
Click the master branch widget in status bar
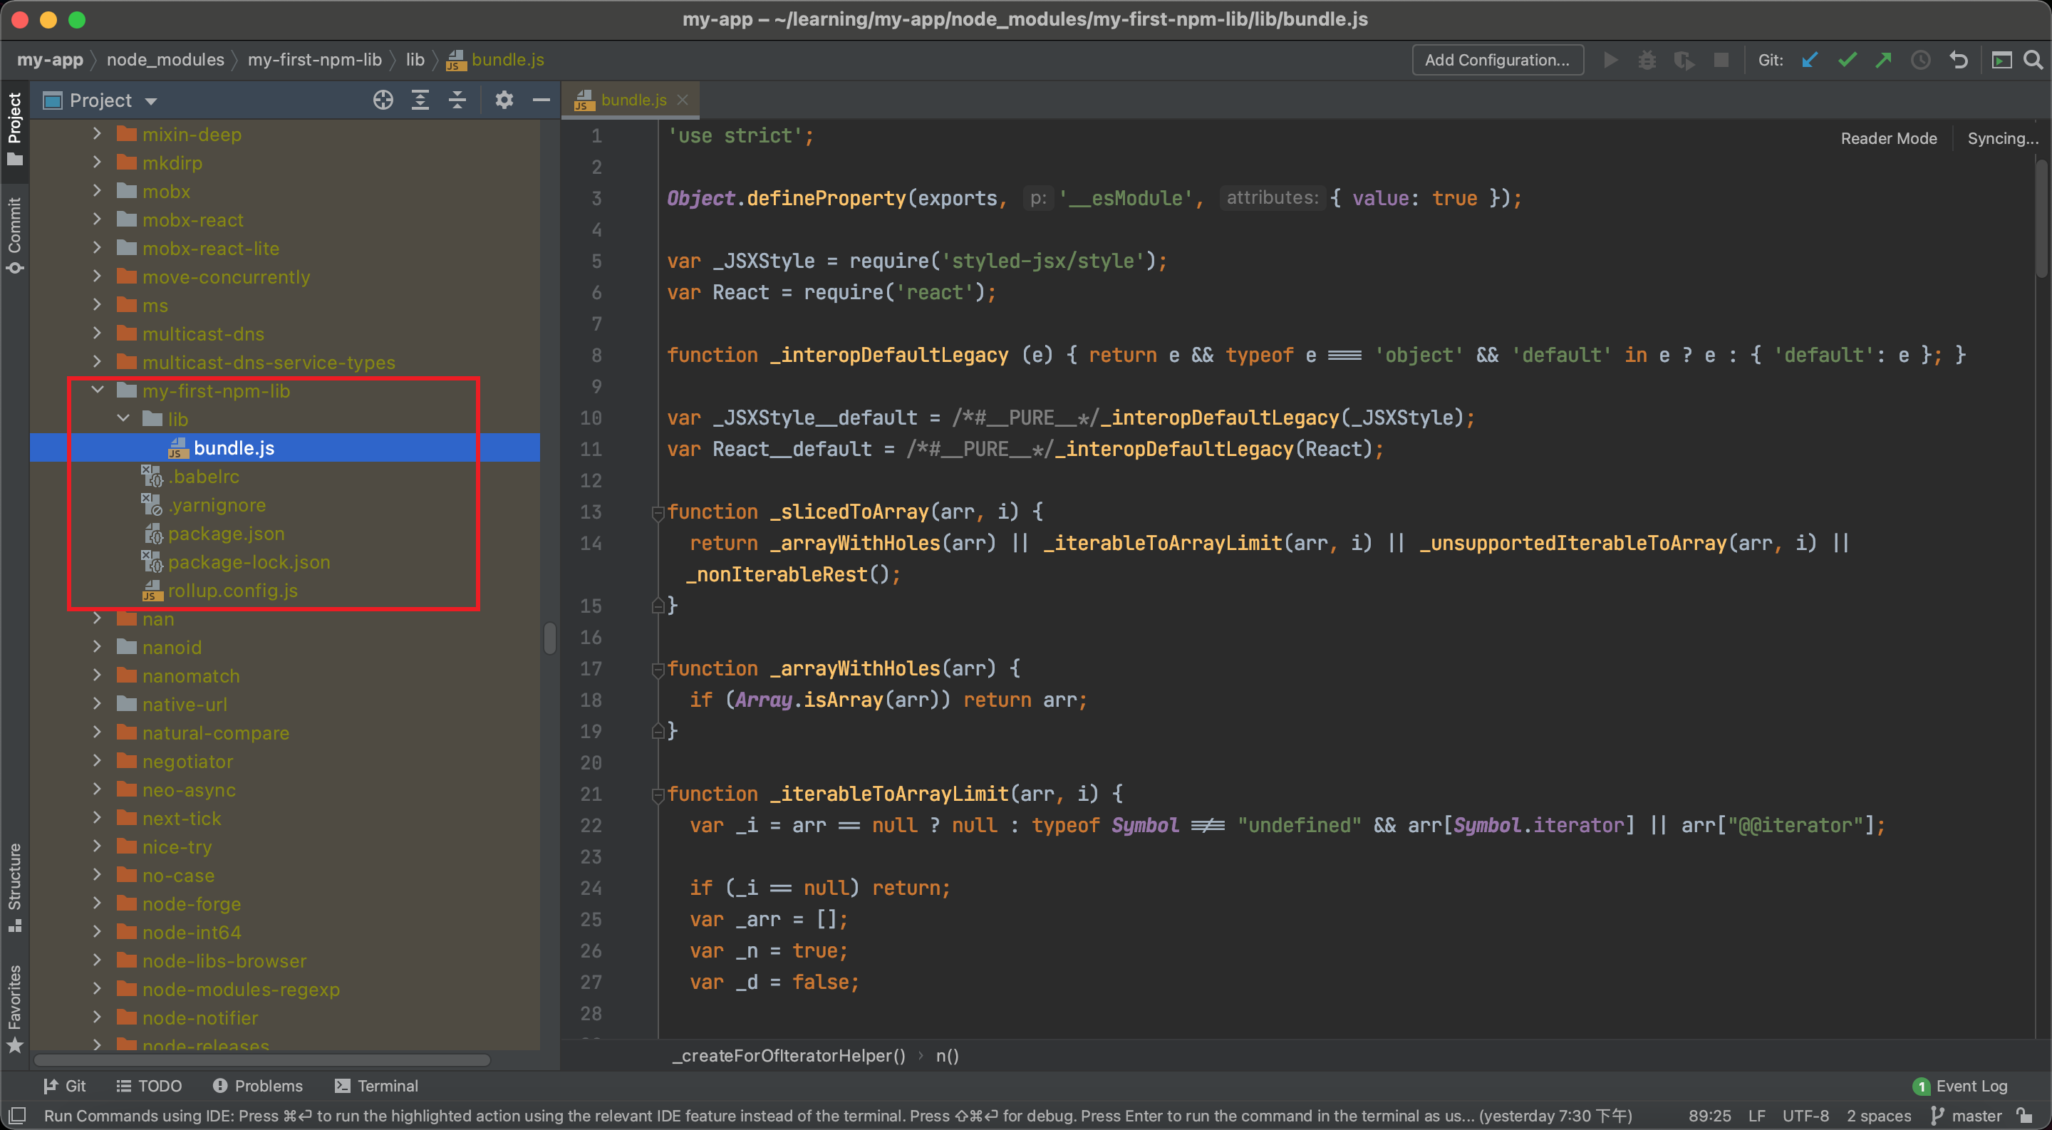coord(1966,1116)
